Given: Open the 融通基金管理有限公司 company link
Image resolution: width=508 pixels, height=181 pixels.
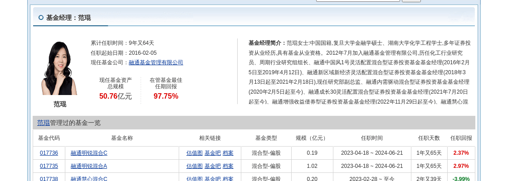Looking at the screenshot, I should point(156,62).
